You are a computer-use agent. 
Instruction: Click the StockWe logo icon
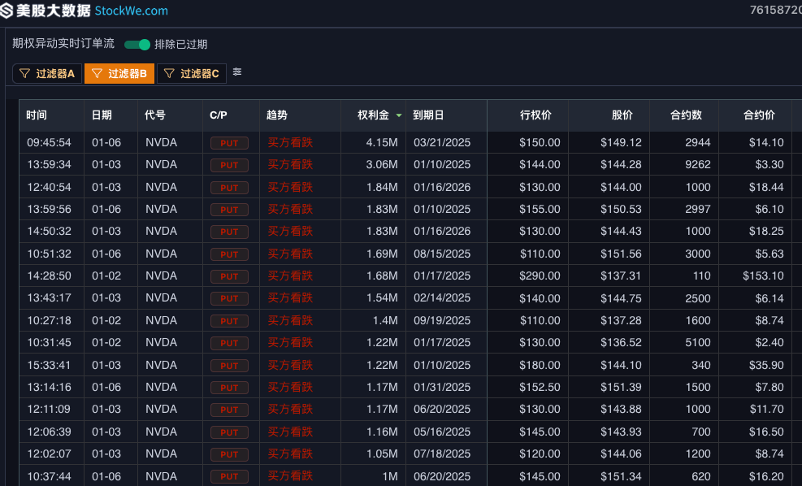7,11
